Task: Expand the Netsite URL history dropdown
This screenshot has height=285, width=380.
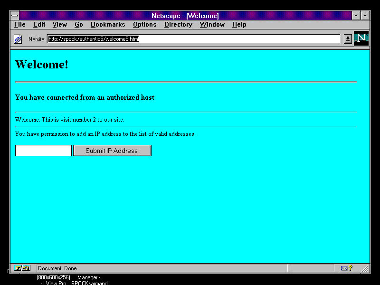Action: (x=348, y=39)
